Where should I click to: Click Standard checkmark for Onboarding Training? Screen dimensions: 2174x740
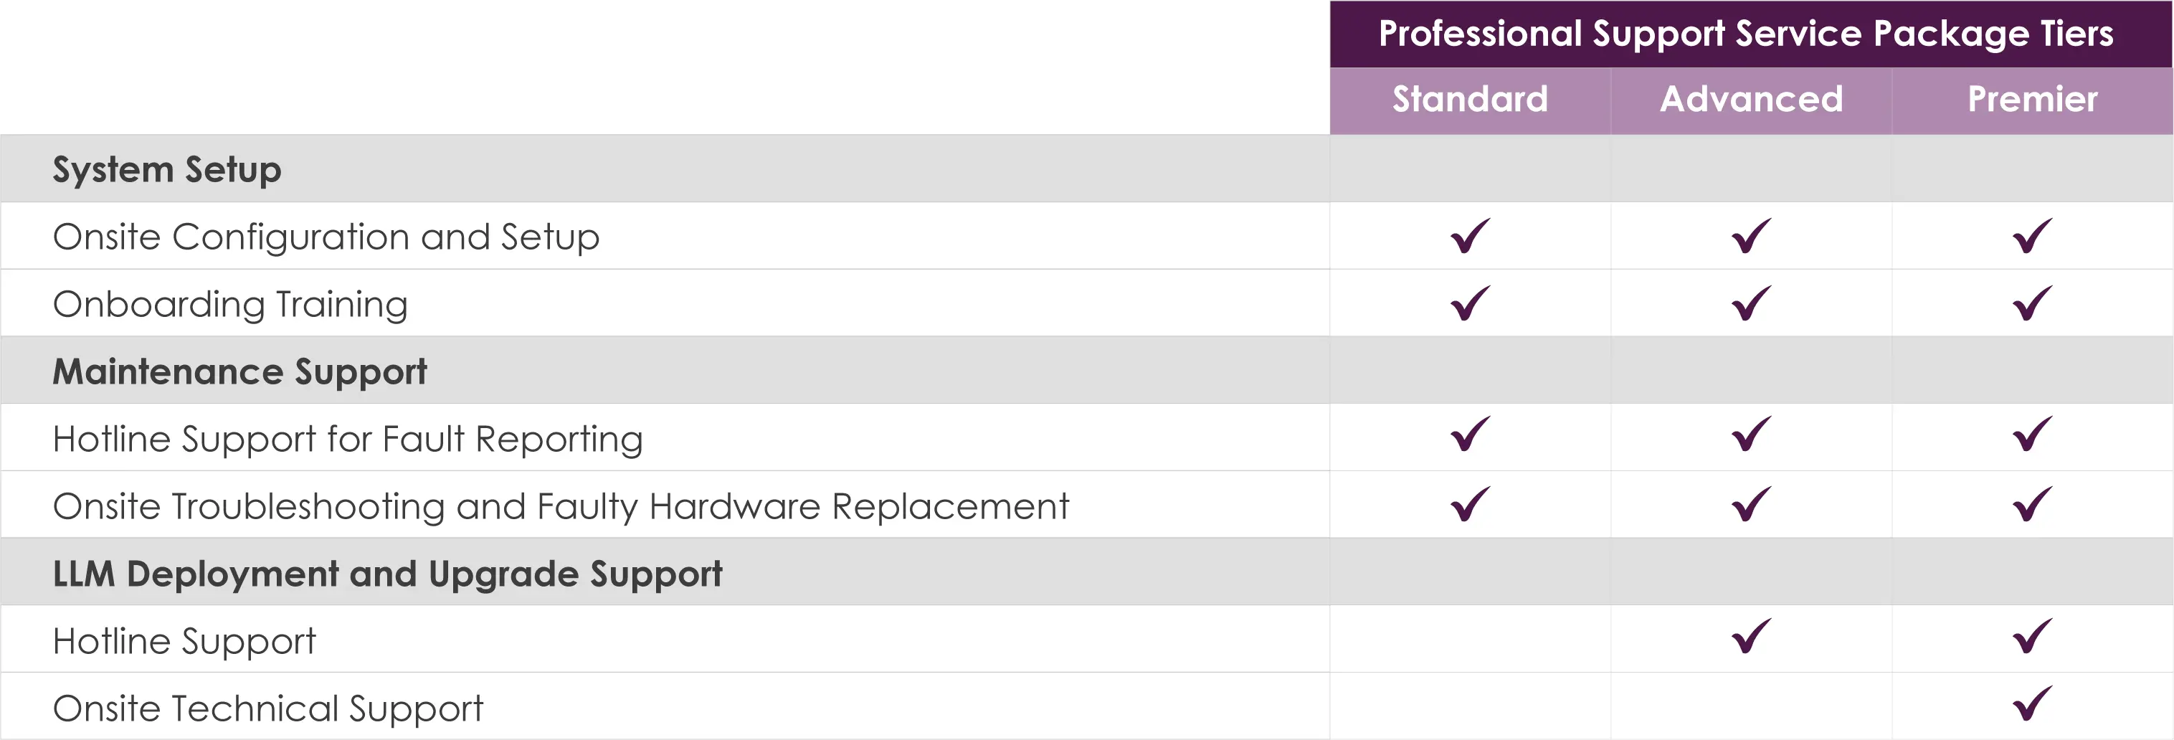click(x=1470, y=303)
